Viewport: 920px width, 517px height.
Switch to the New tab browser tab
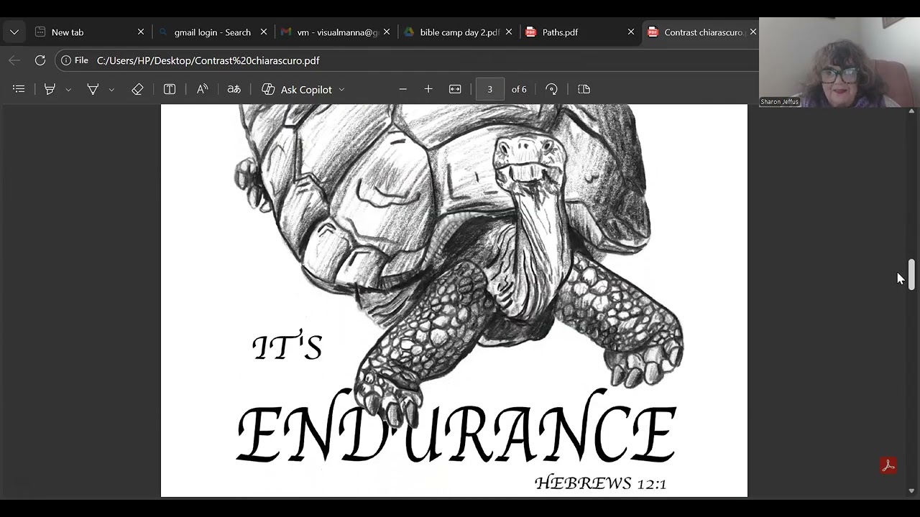(x=89, y=32)
